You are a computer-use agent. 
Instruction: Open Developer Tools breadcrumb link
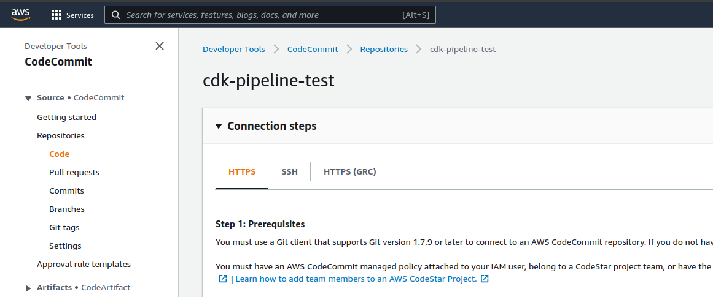pyautogui.click(x=234, y=49)
